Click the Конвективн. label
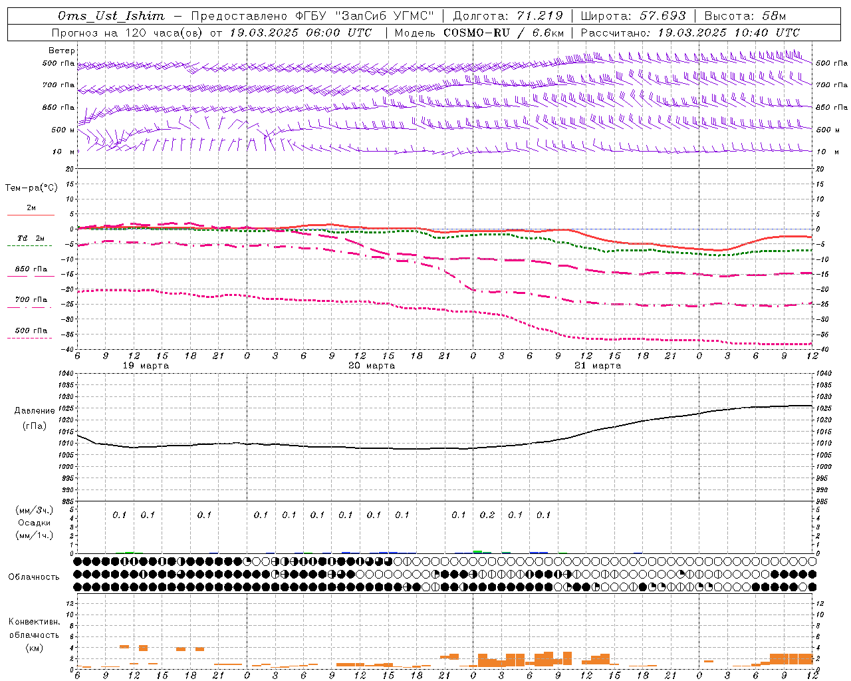 35,622
